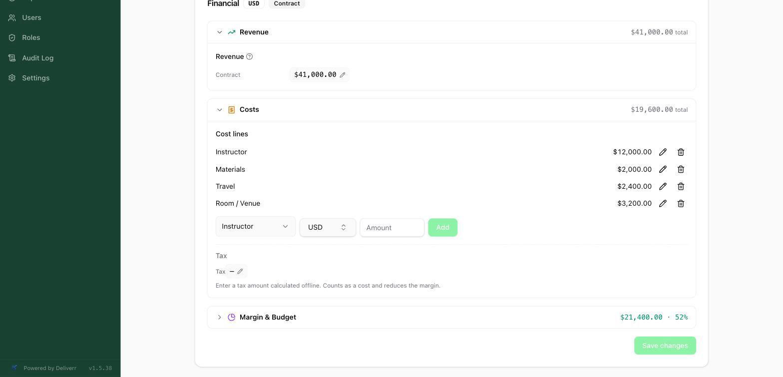Open the Instructor cost type dropdown
The image size is (783, 377).
[x=255, y=226]
